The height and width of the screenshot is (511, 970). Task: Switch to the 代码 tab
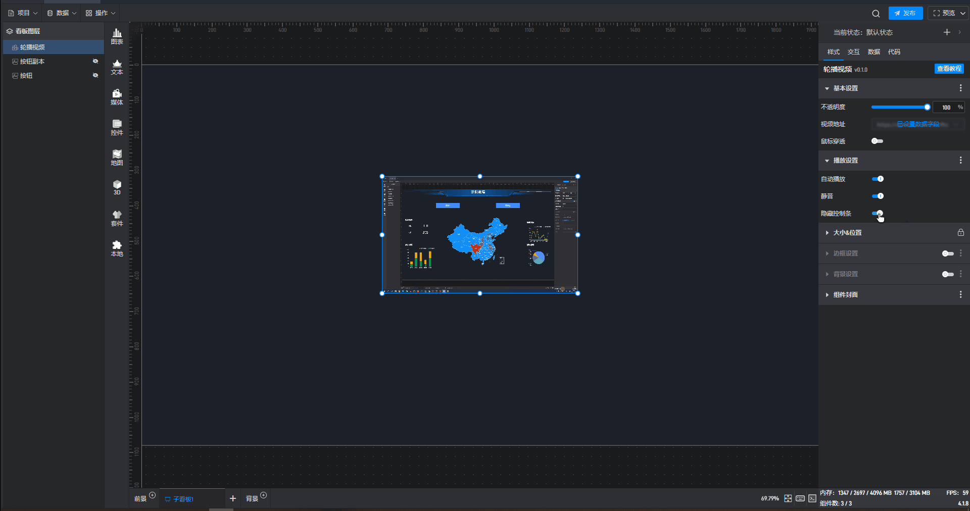tap(894, 52)
